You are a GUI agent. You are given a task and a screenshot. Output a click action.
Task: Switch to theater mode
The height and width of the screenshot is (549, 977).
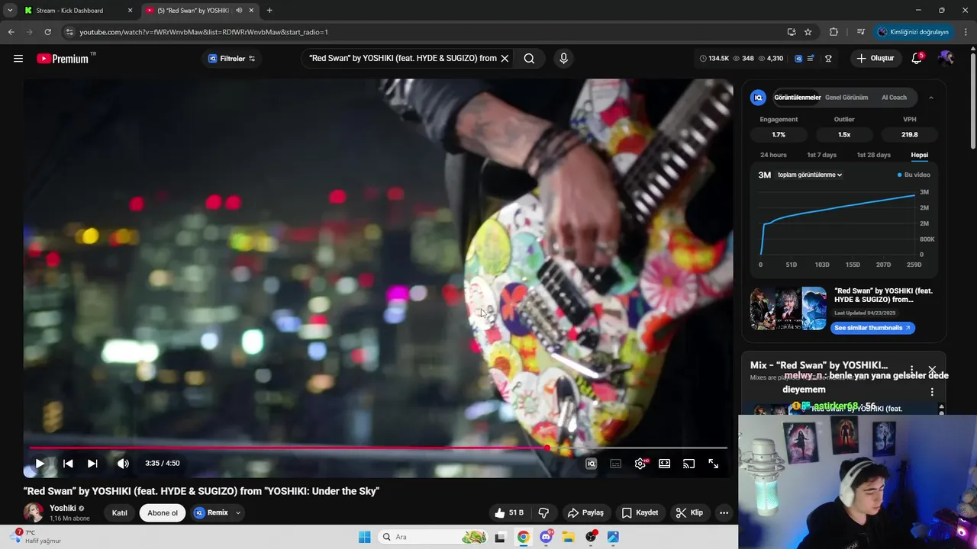coord(665,464)
